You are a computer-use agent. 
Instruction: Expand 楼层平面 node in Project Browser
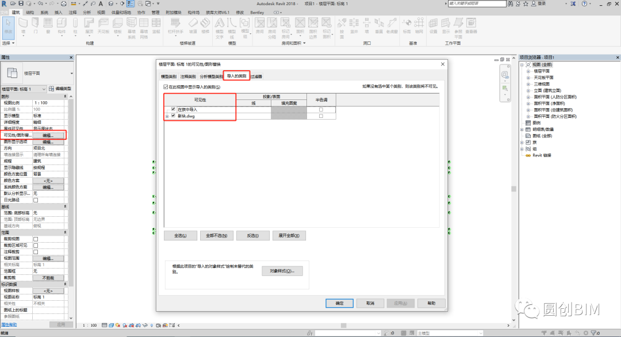(x=528, y=71)
